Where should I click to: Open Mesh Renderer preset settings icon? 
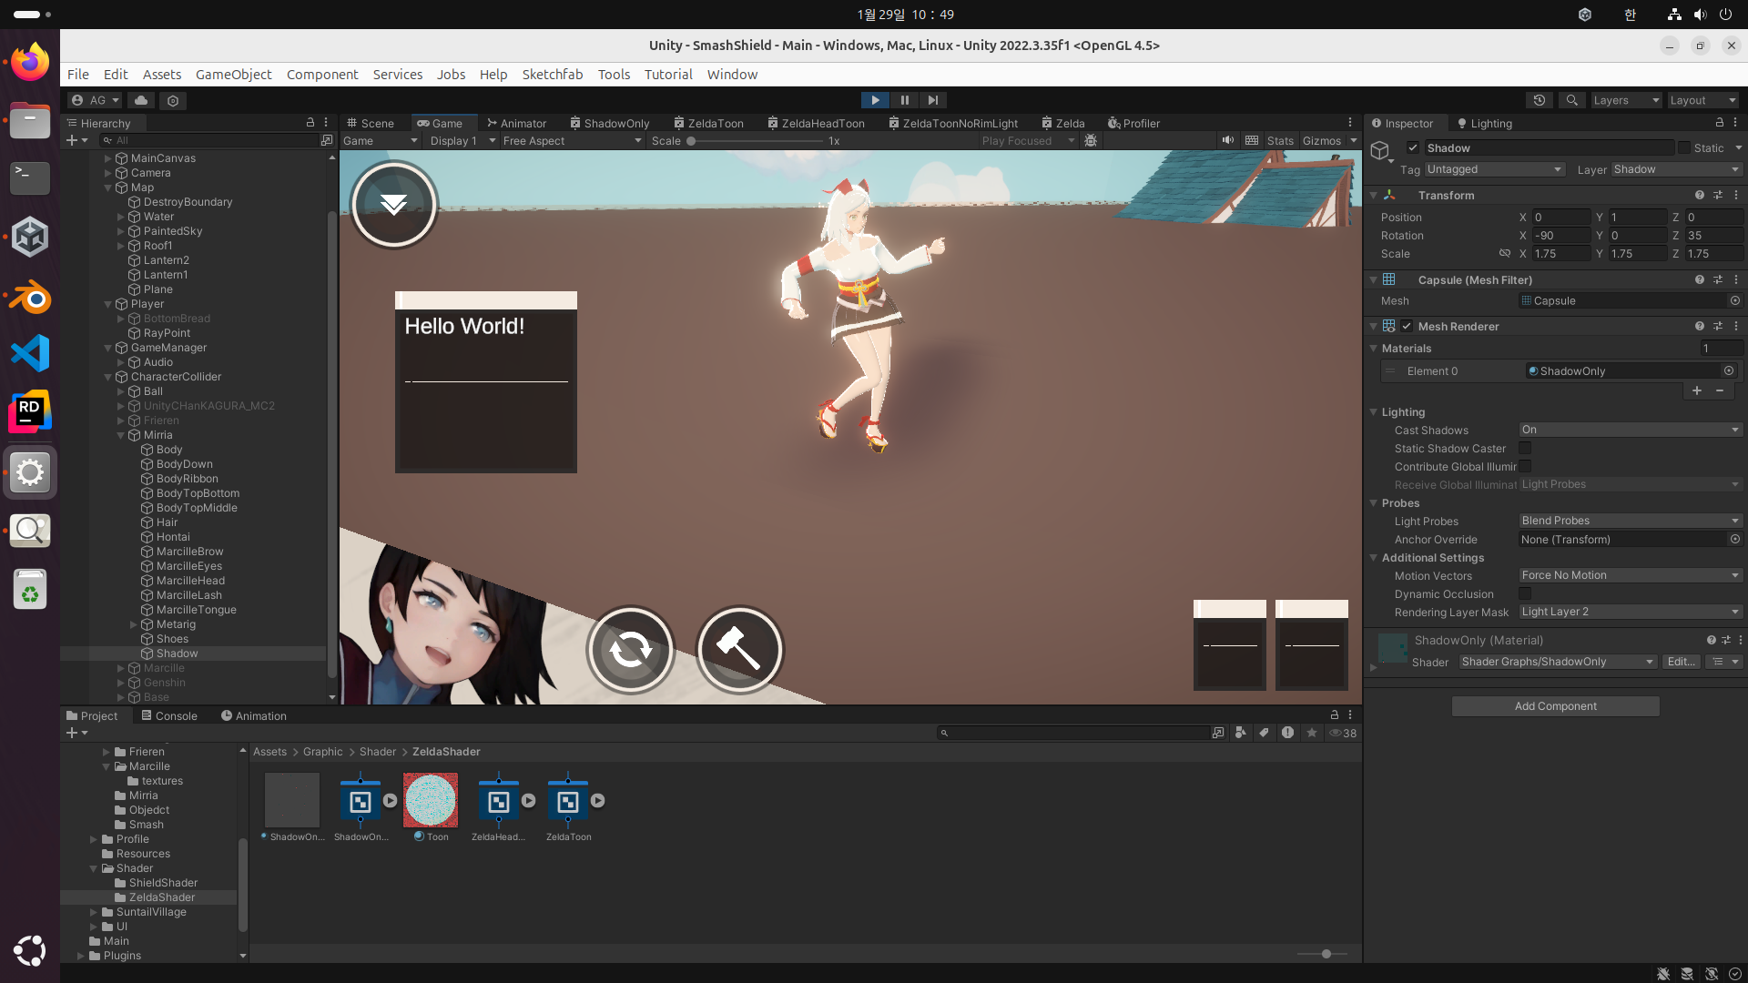1718,326
